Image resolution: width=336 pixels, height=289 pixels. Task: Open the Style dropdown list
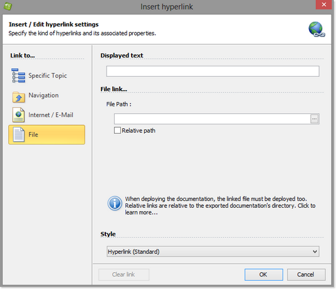(213, 251)
